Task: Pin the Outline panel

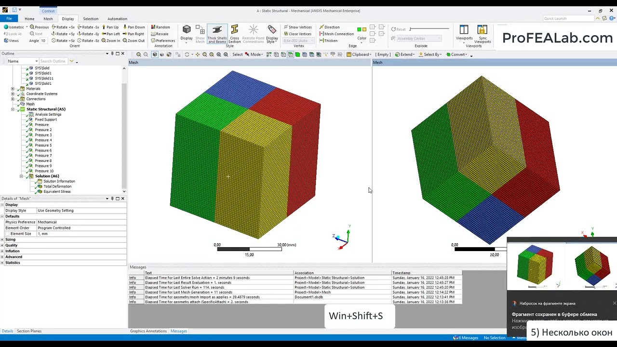Action: click(x=112, y=53)
